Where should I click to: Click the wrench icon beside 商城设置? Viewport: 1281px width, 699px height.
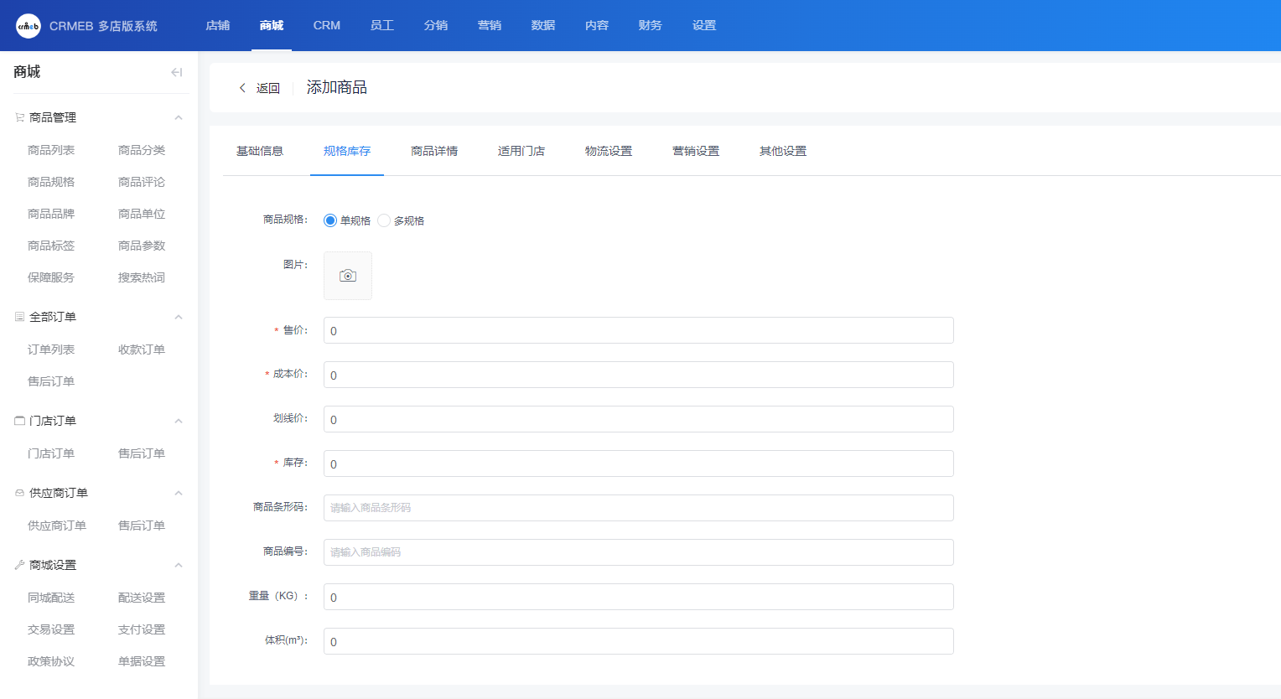(19, 565)
